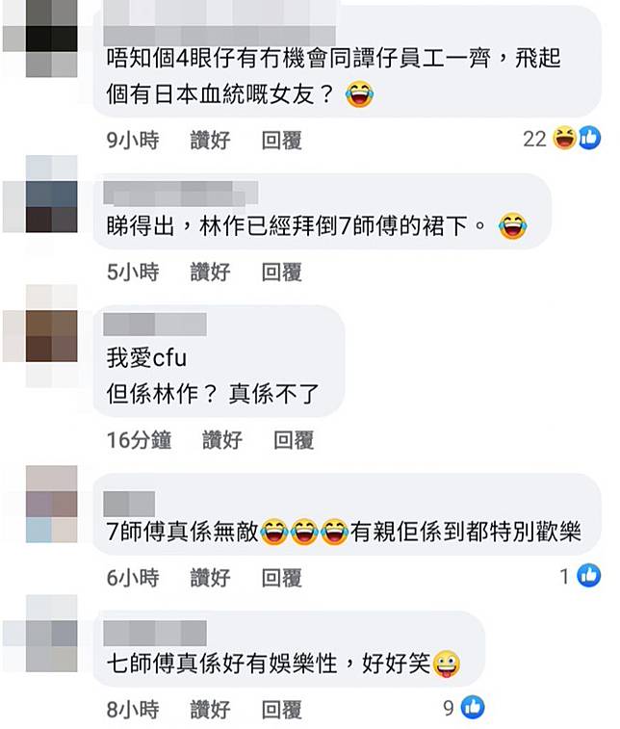Open the 16分鐘 timestamp link
The height and width of the screenshot is (729, 620).
pyautogui.click(x=139, y=440)
